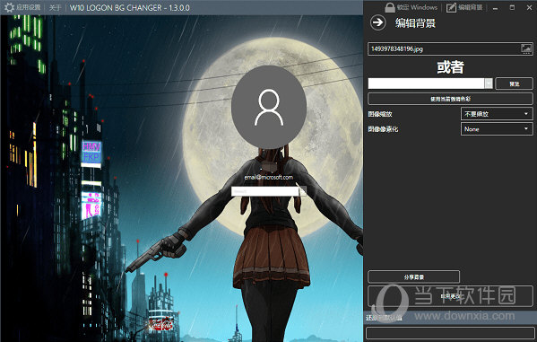Click the password box in the logon preview
This screenshot has height=342, width=537.
[264, 191]
